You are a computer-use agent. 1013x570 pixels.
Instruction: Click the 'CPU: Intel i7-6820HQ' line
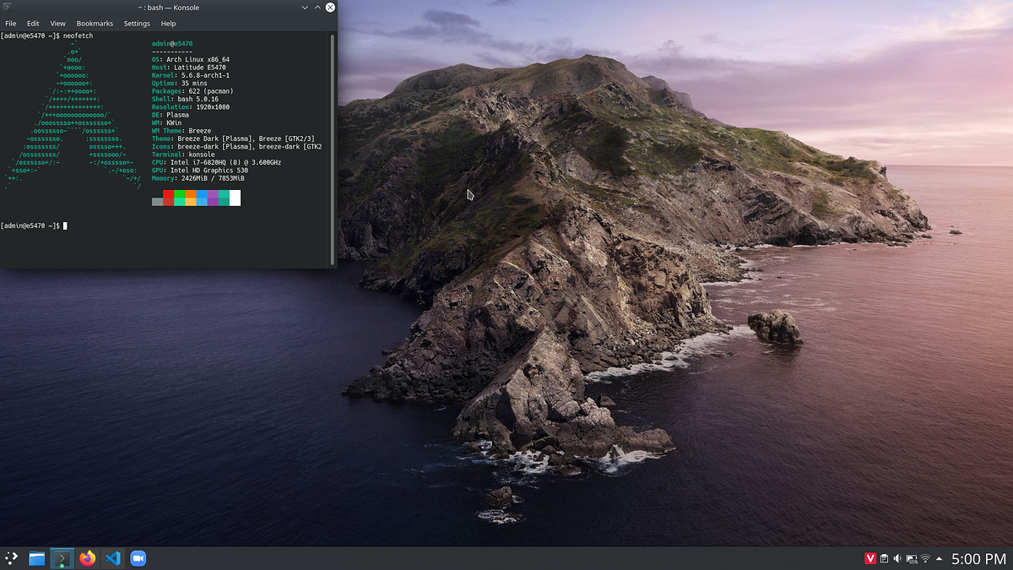coord(217,162)
